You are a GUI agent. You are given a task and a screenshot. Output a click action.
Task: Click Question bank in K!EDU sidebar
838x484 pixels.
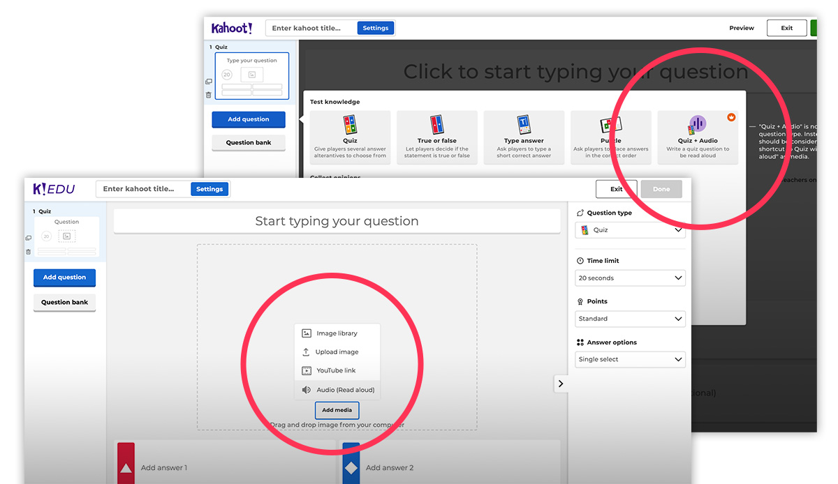(64, 303)
